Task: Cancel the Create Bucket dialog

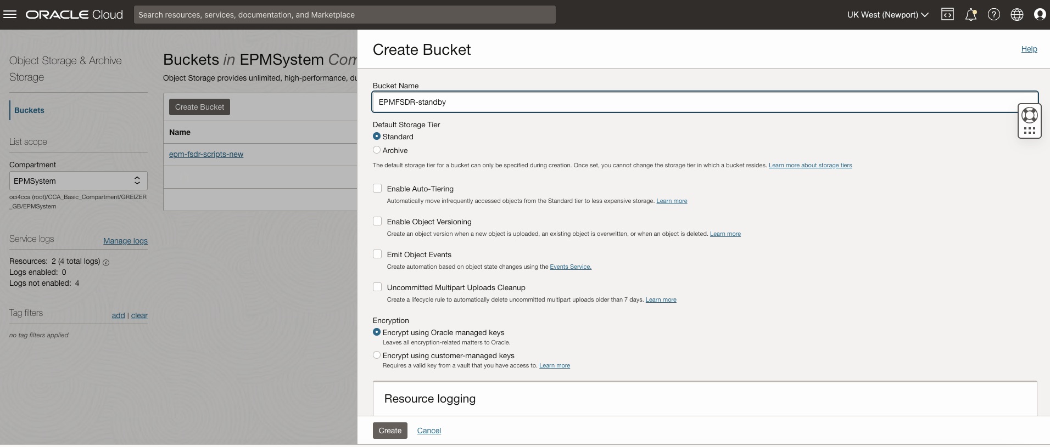Action: pyautogui.click(x=429, y=431)
